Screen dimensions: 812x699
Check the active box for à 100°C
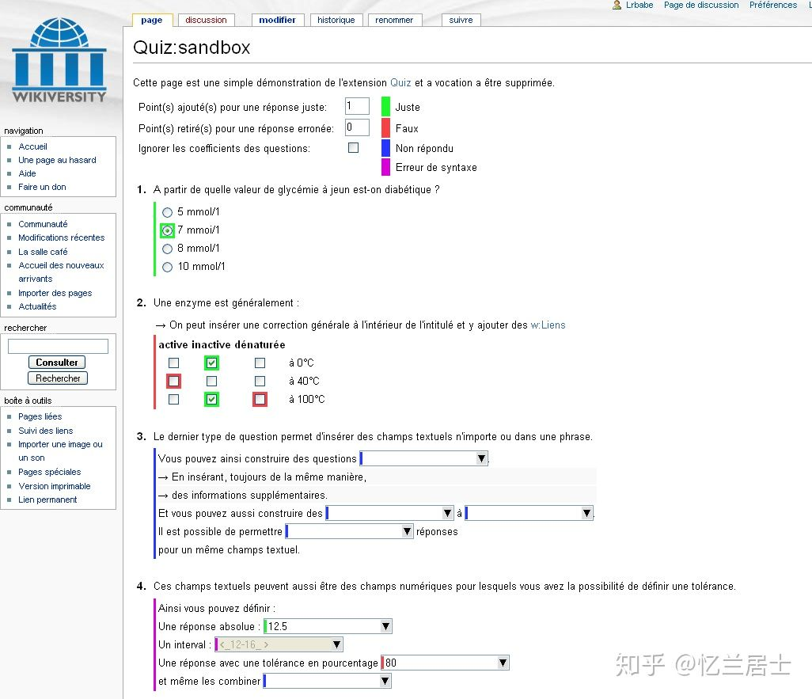(x=174, y=400)
